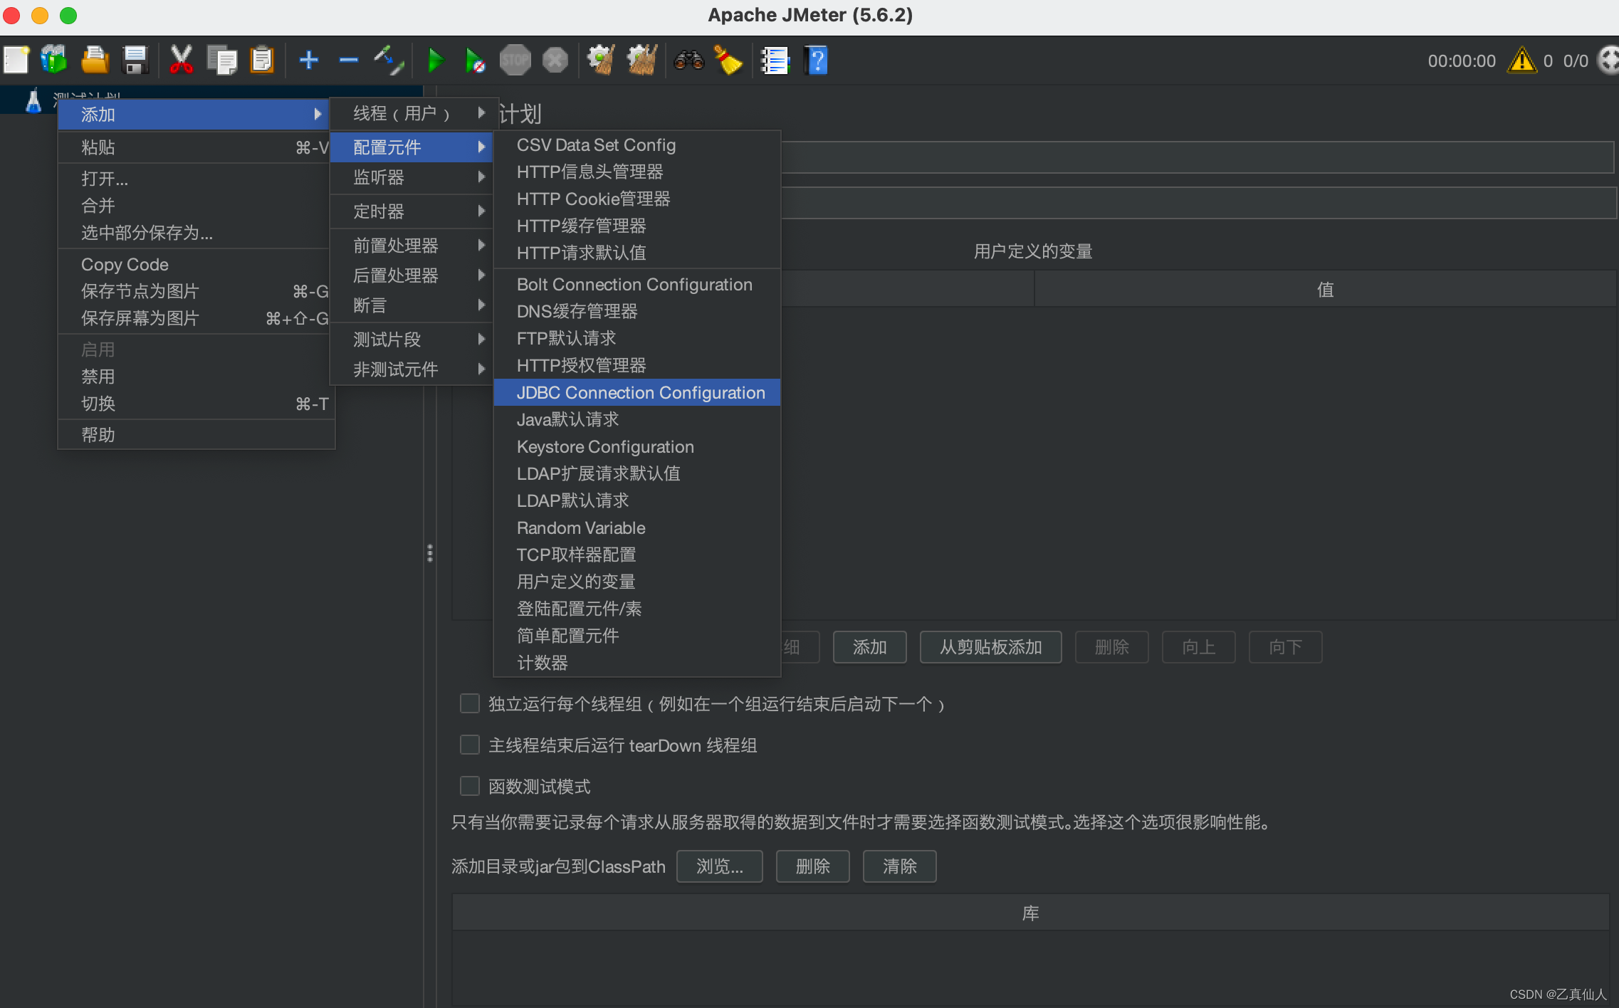The height and width of the screenshot is (1008, 1619).
Task: Select HTTP信息头管理器 menu item
Action: click(637, 172)
